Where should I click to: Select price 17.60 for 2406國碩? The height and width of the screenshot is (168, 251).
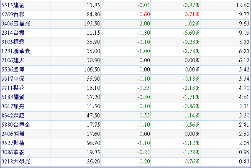tap(93, 134)
